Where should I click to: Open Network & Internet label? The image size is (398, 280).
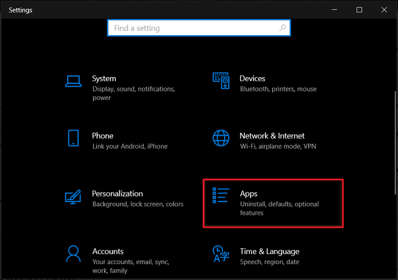(272, 136)
